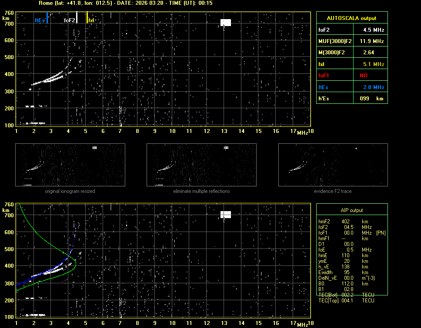This screenshot has width=421, height=328.
Task: Click the white rectangle in top ionogram
Action: [226, 23]
